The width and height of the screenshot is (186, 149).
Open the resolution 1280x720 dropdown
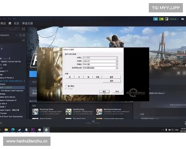pyautogui.click(x=100, y=61)
